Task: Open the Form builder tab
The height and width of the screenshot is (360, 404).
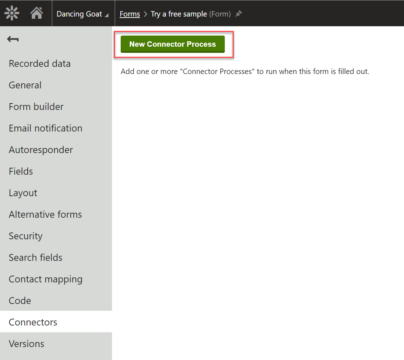Action: 36,106
